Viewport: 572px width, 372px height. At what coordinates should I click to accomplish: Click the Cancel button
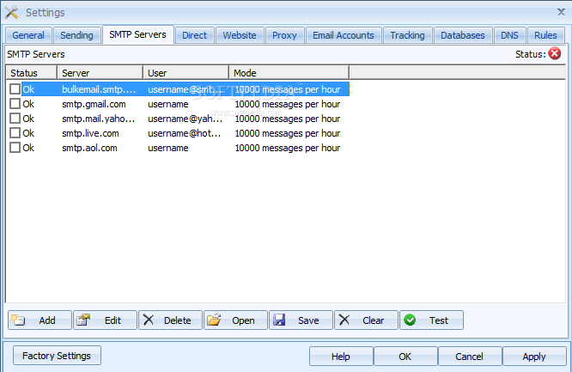pos(469,357)
